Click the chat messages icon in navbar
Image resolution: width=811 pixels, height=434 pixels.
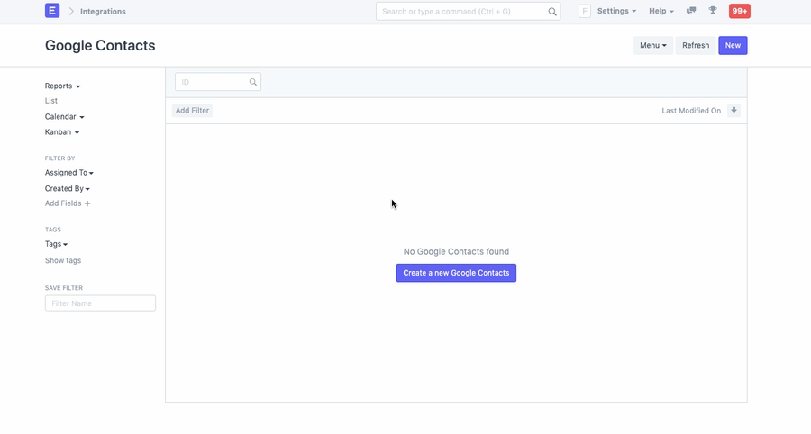691,11
